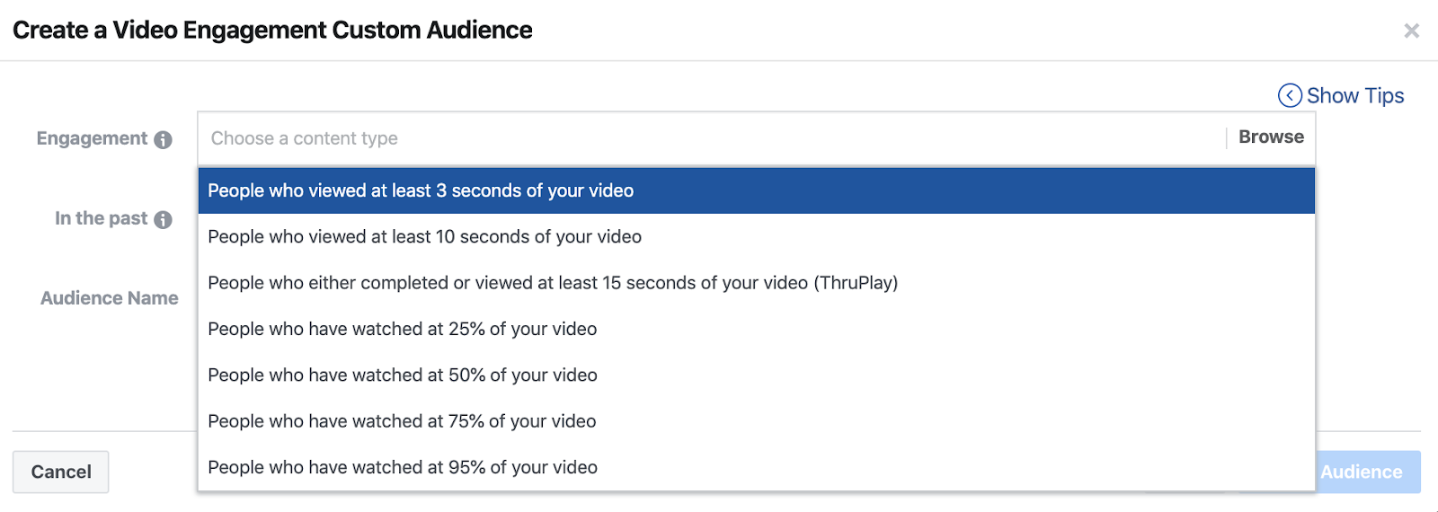Select watched at 95% of your video
This screenshot has height=512, width=1438.
coord(402,468)
